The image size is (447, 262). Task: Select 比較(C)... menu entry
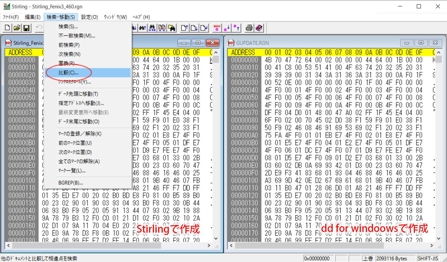(x=88, y=73)
